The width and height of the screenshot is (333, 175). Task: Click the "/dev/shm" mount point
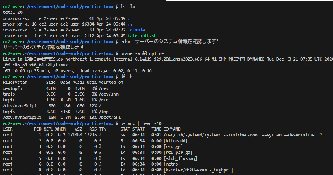(x=109, y=94)
